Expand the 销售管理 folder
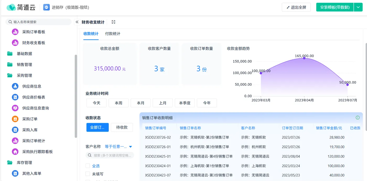Viewport: 367px width, 181px height. point(25,64)
